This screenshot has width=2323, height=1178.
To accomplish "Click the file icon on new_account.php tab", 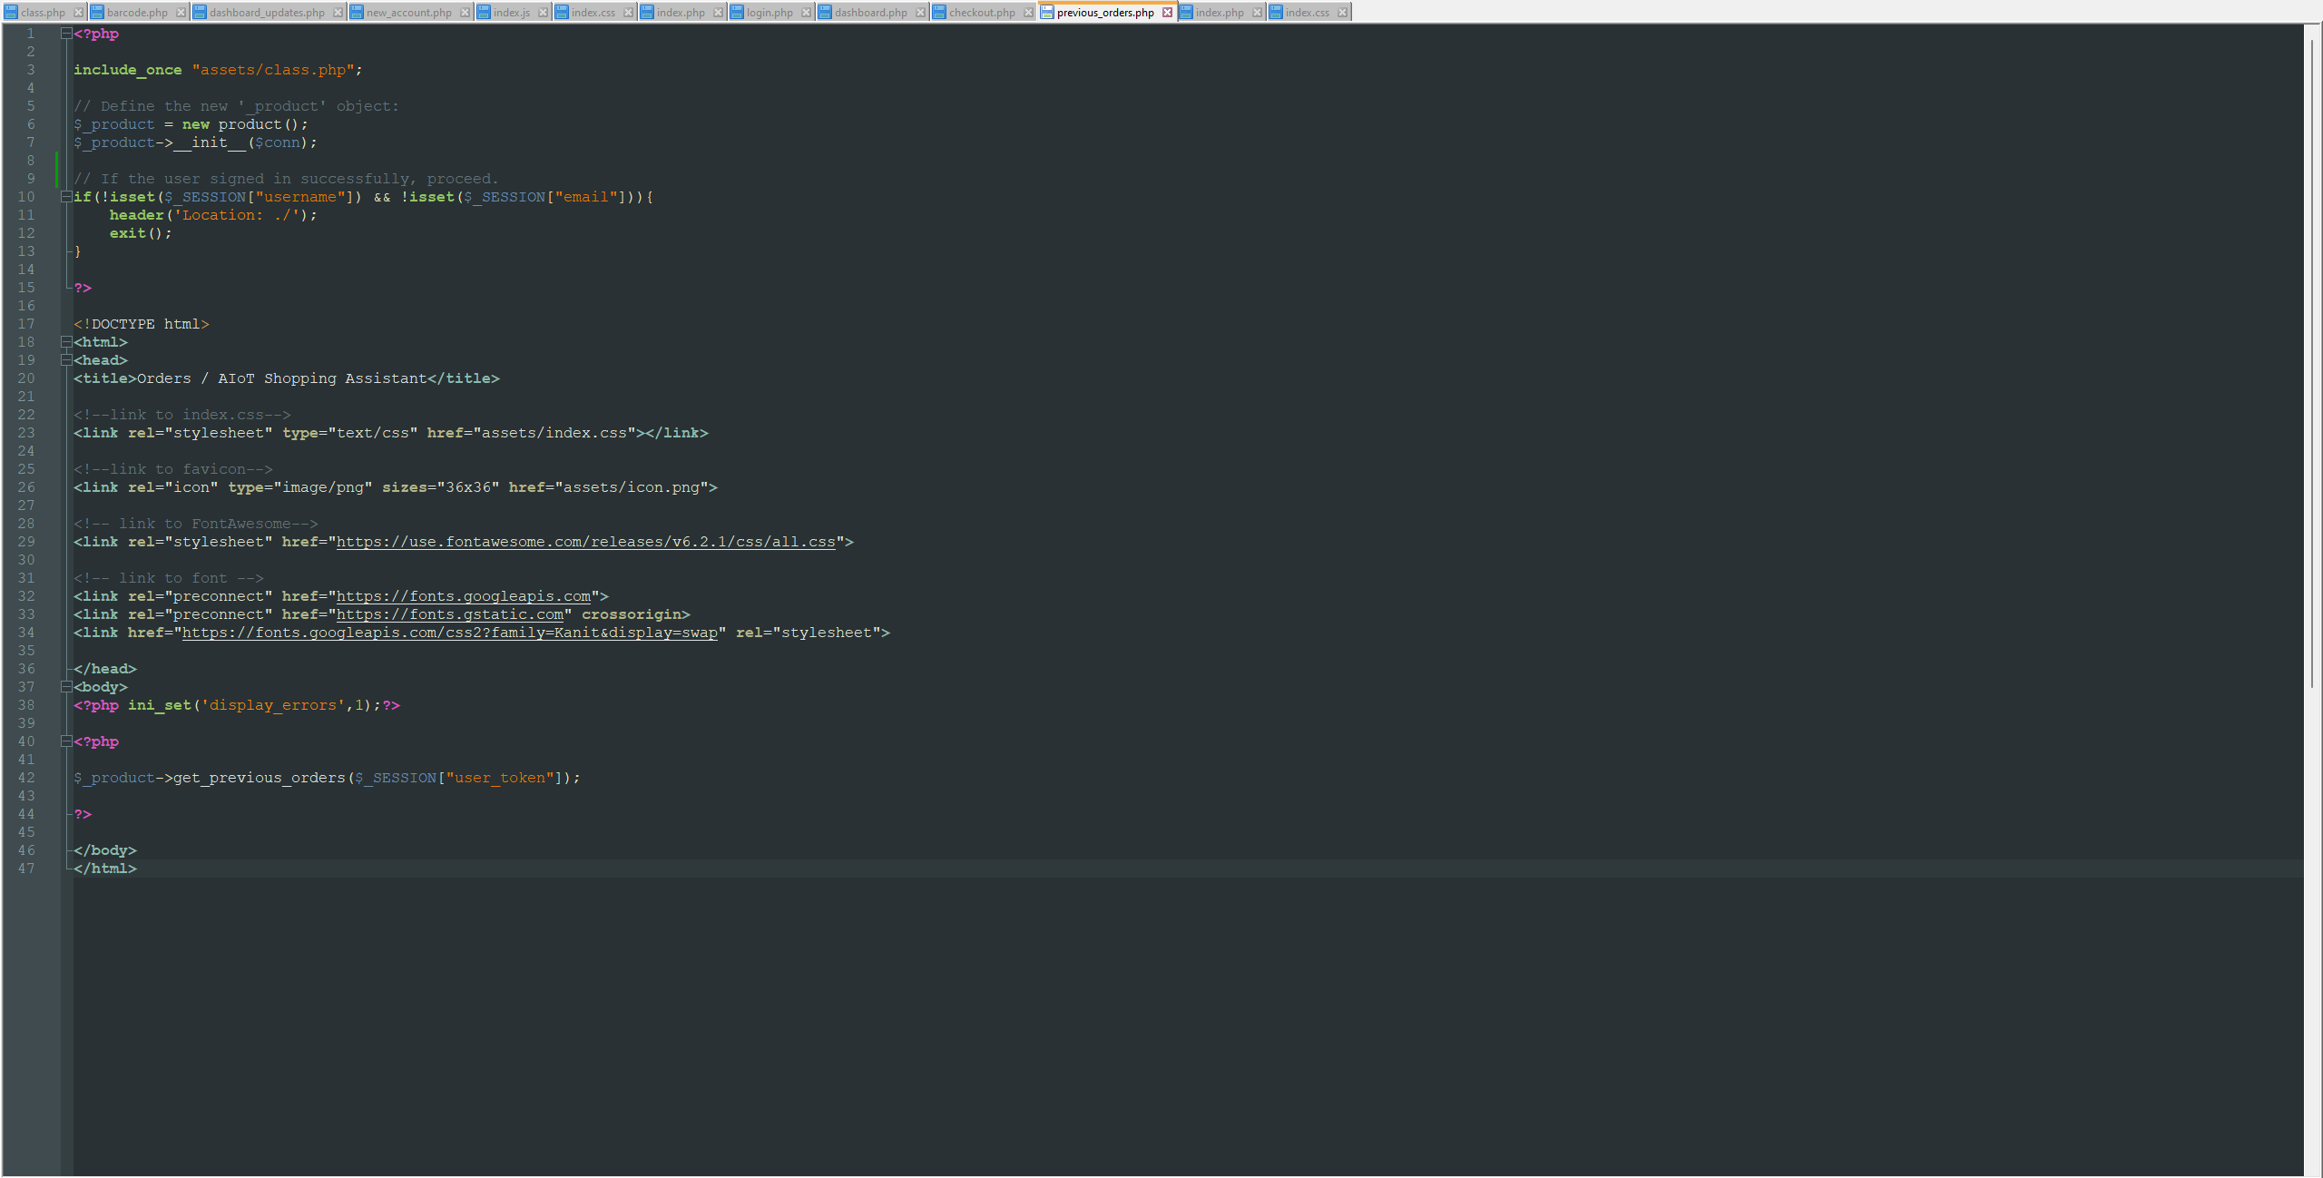I will pos(356,12).
